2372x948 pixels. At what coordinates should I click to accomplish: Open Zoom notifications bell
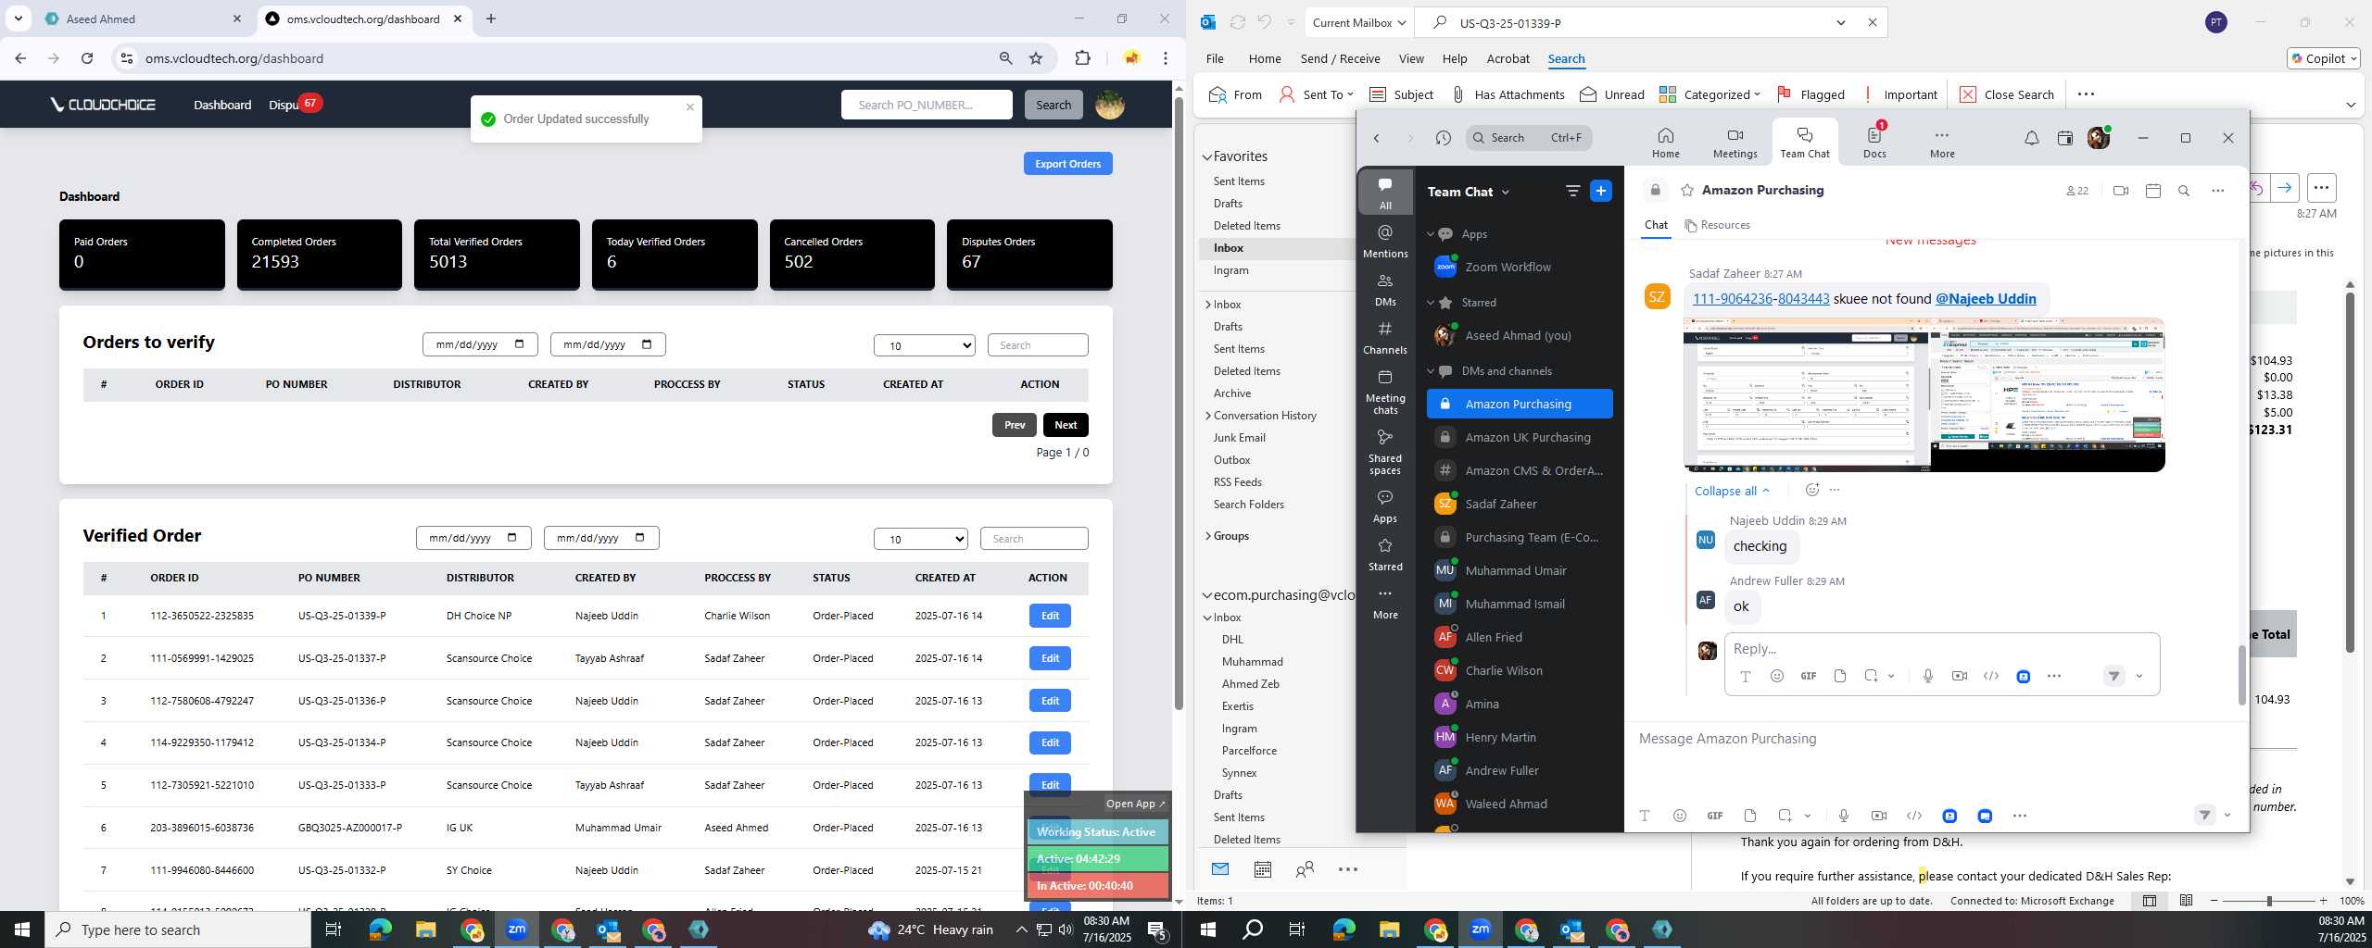coord(2031,138)
